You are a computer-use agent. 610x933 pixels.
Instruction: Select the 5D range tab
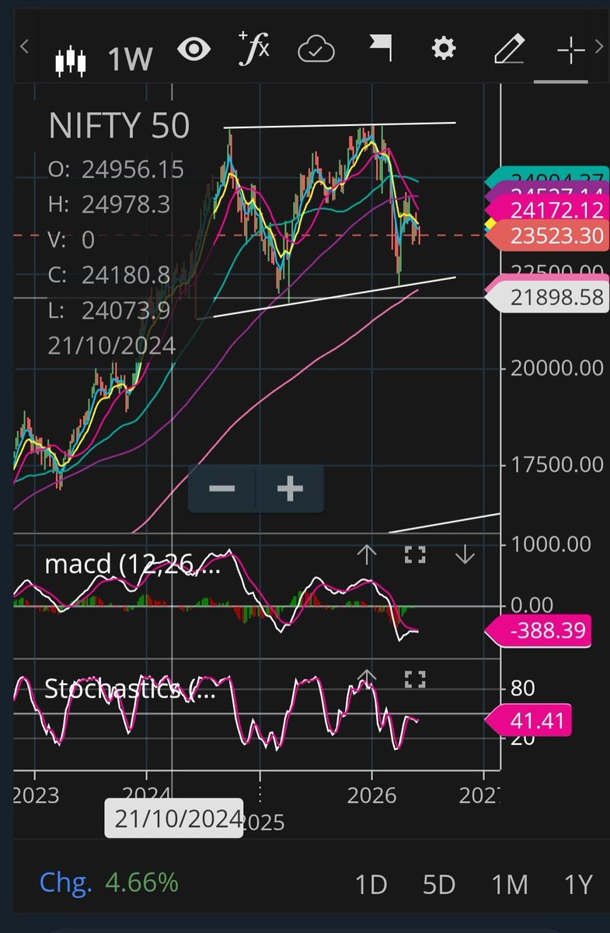pos(439,884)
